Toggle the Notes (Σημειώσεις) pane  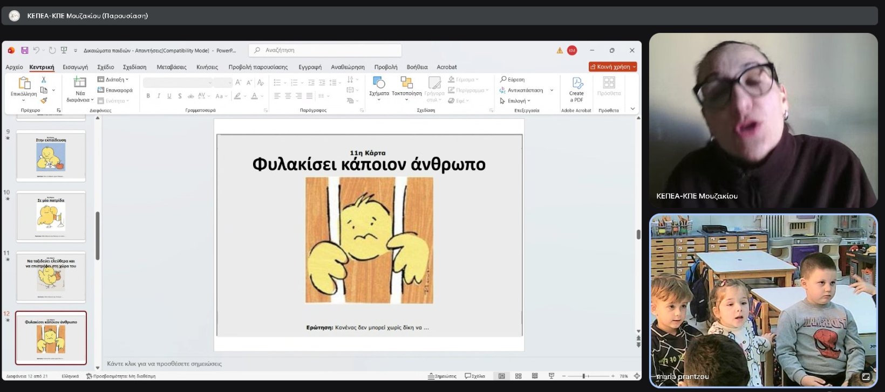click(442, 376)
